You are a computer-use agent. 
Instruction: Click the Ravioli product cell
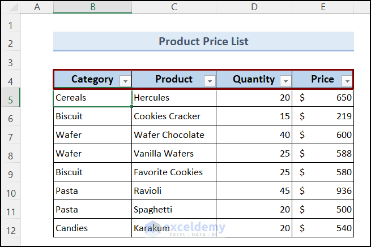click(174, 191)
